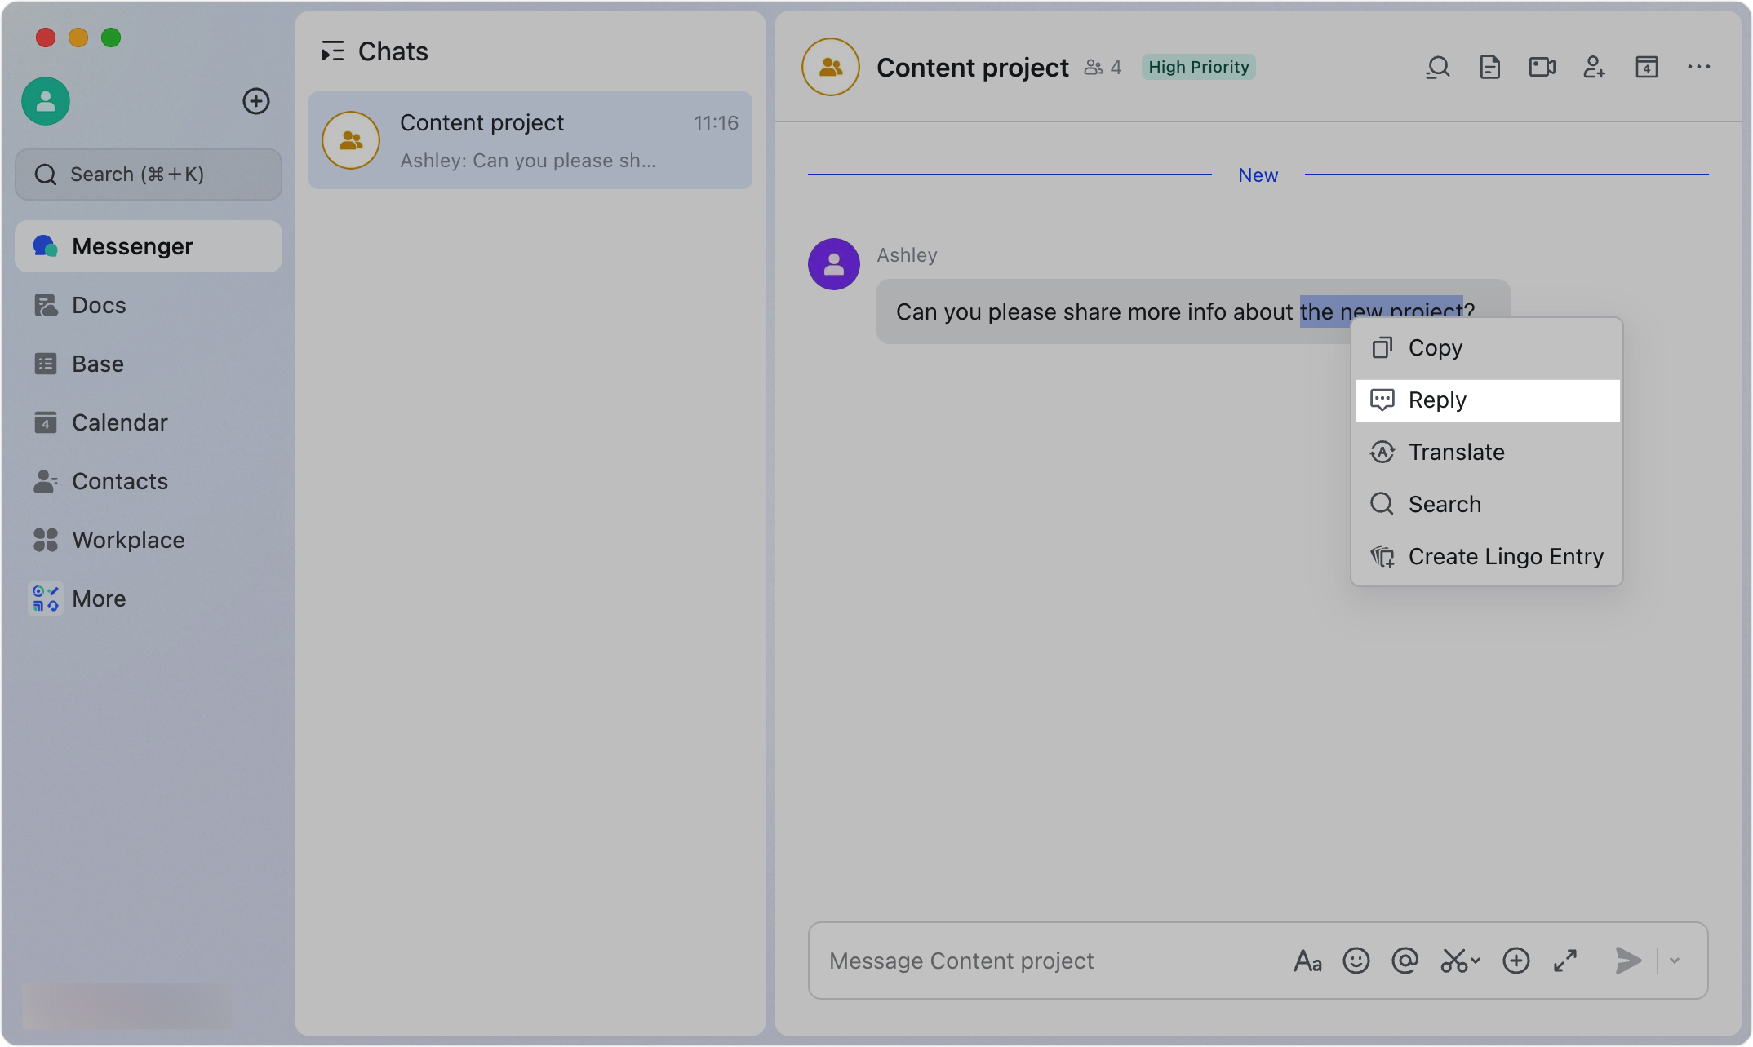Choose Create Lingo Entry in the menu
This screenshot has width=1753, height=1047.
(x=1506, y=556)
